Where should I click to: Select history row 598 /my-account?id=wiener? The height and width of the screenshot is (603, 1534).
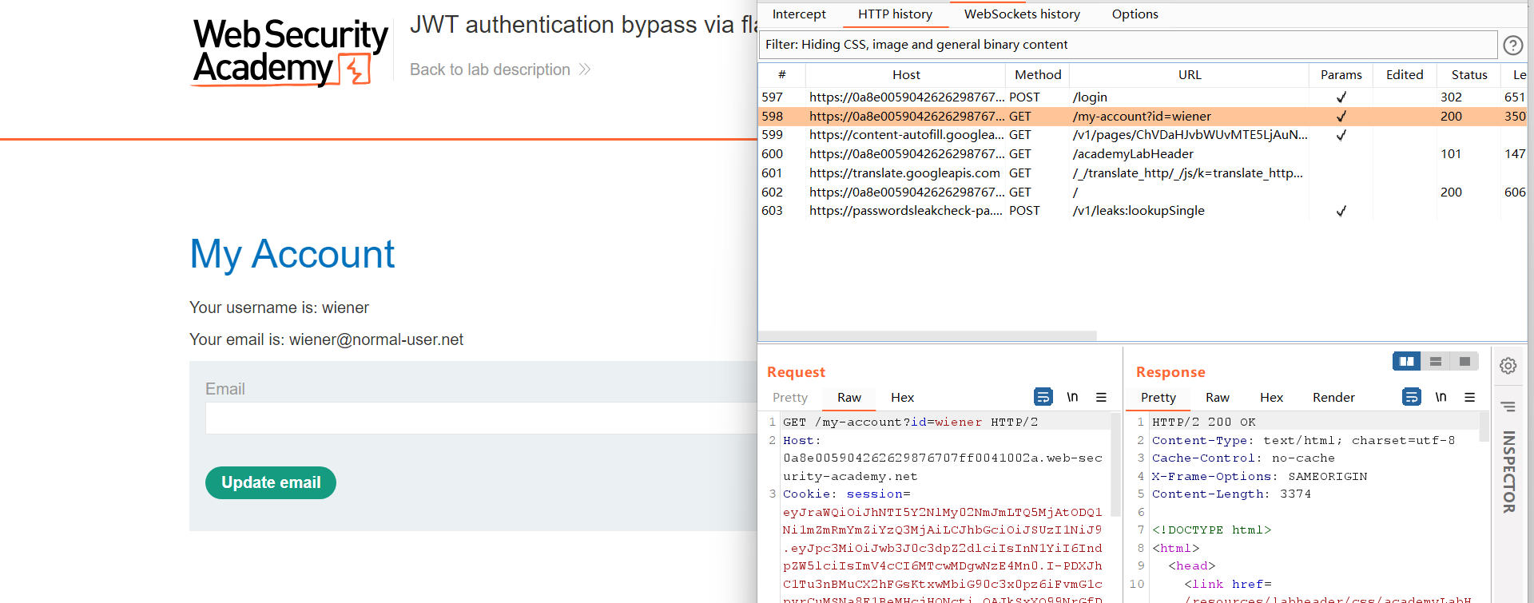(x=1143, y=116)
